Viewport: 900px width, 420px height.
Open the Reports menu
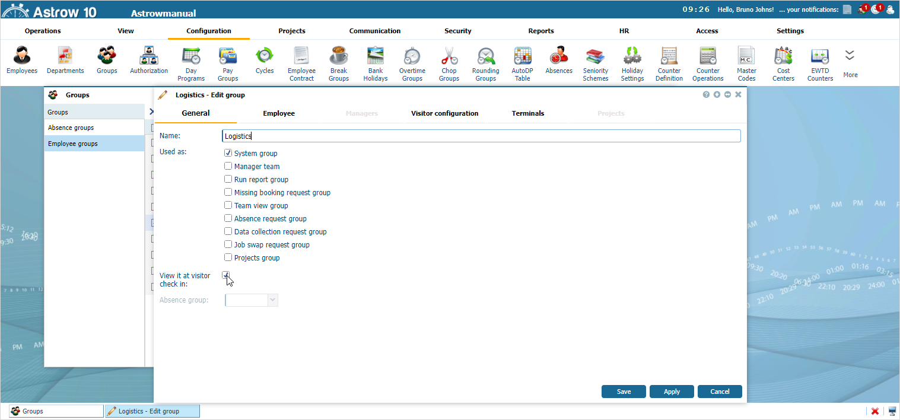540,31
